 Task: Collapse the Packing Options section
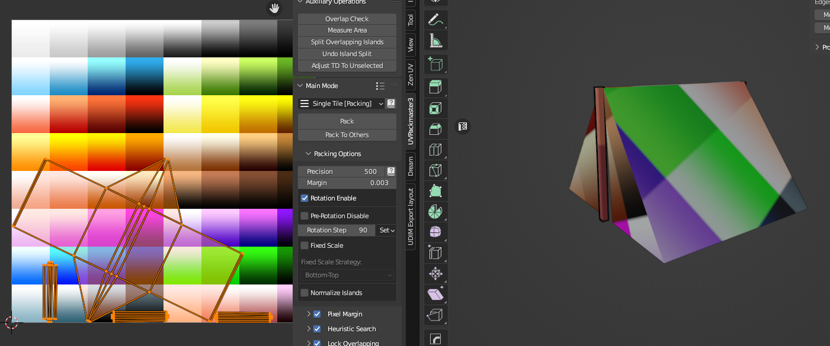pos(308,154)
